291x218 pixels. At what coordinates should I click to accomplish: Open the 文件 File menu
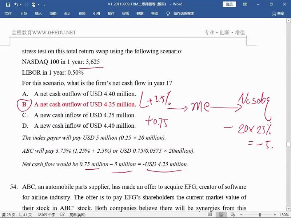coord(8,13)
